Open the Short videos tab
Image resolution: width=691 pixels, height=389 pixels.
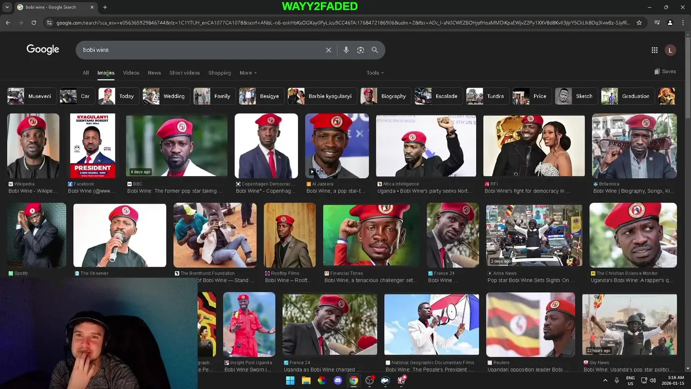[185, 72]
